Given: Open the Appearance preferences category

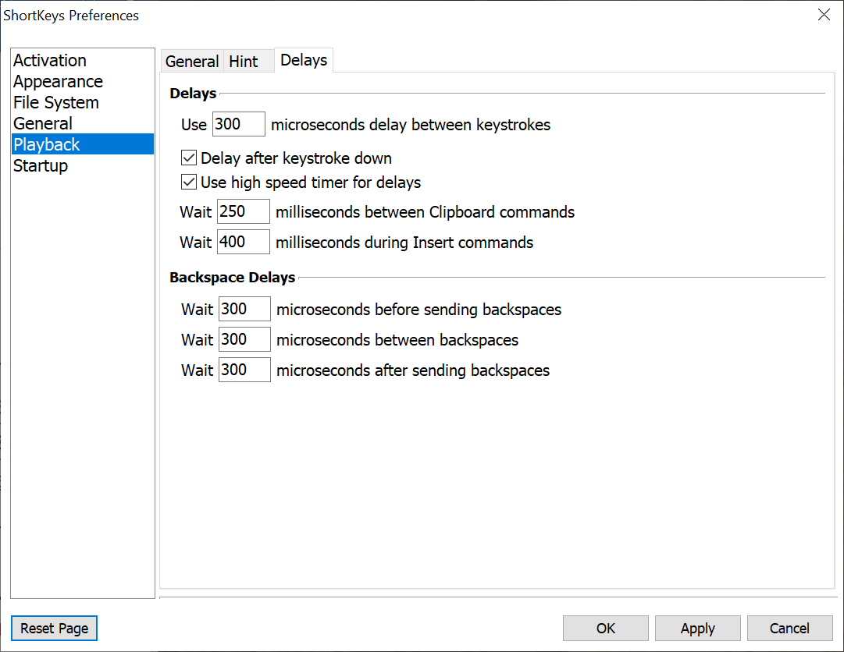Looking at the screenshot, I should [x=58, y=82].
